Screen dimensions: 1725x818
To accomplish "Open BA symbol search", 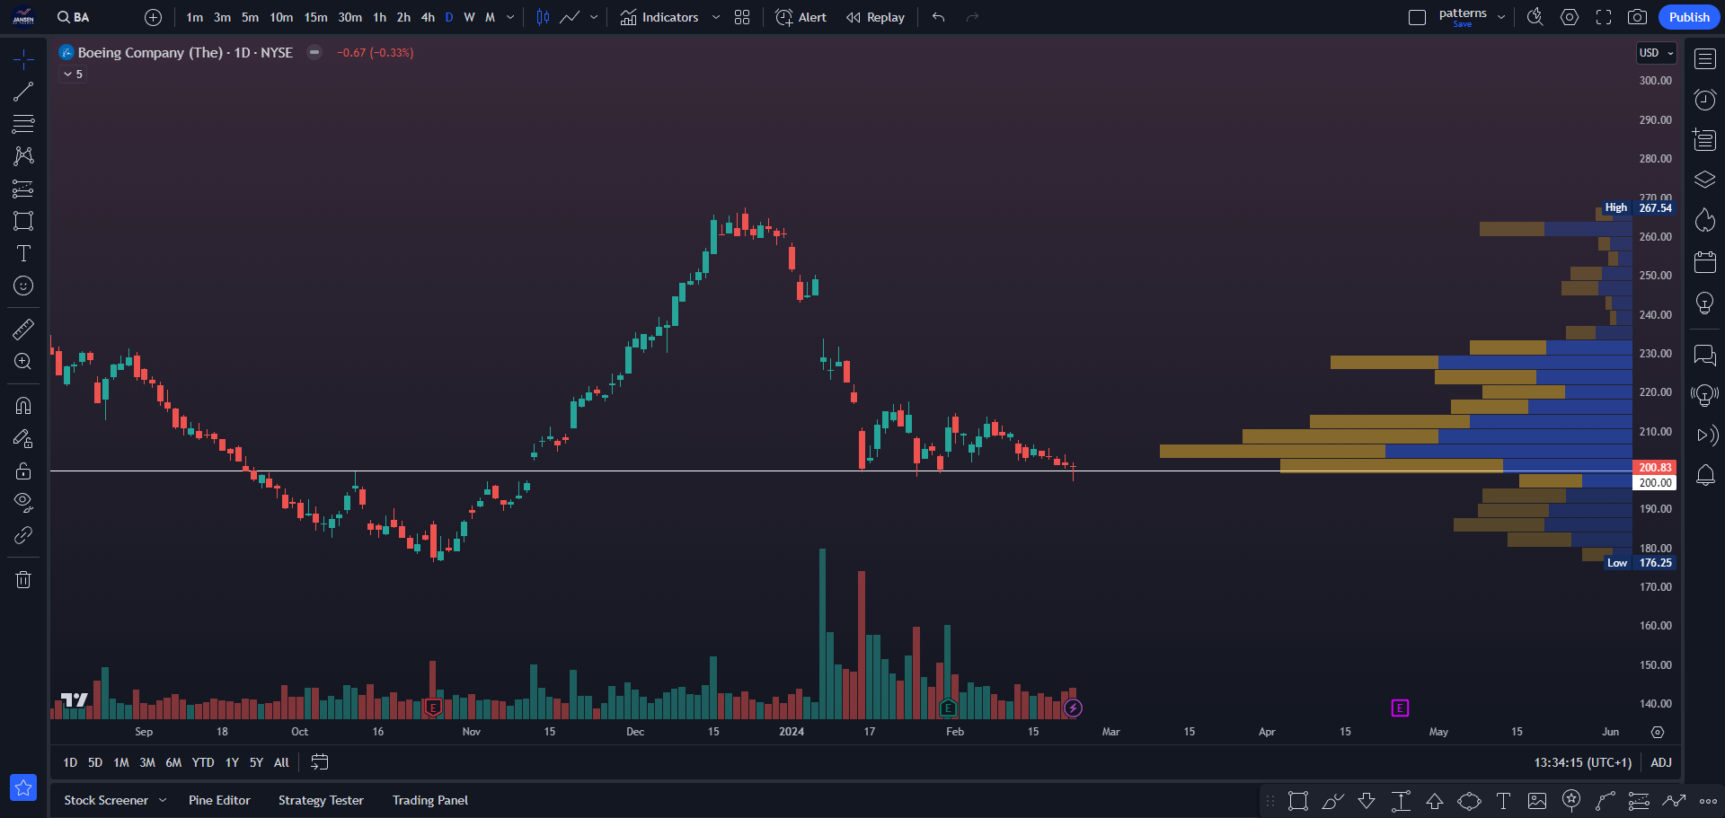I will 74,17.
